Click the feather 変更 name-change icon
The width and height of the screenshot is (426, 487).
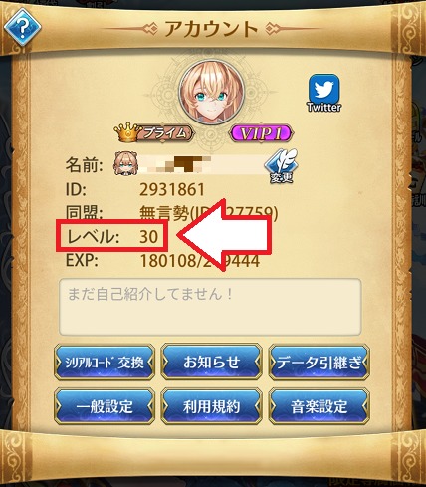click(x=281, y=165)
